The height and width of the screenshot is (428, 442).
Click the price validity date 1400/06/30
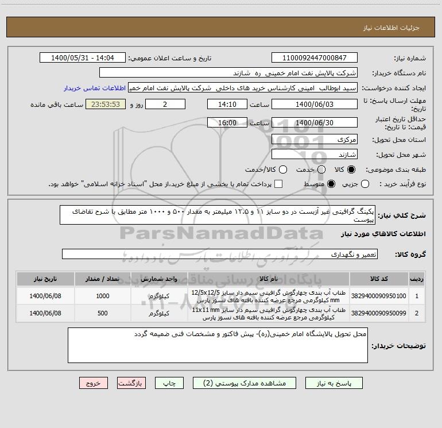[x=315, y=122]
